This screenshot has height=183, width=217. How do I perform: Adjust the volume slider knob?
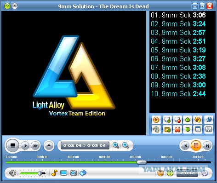coord(40,173)
